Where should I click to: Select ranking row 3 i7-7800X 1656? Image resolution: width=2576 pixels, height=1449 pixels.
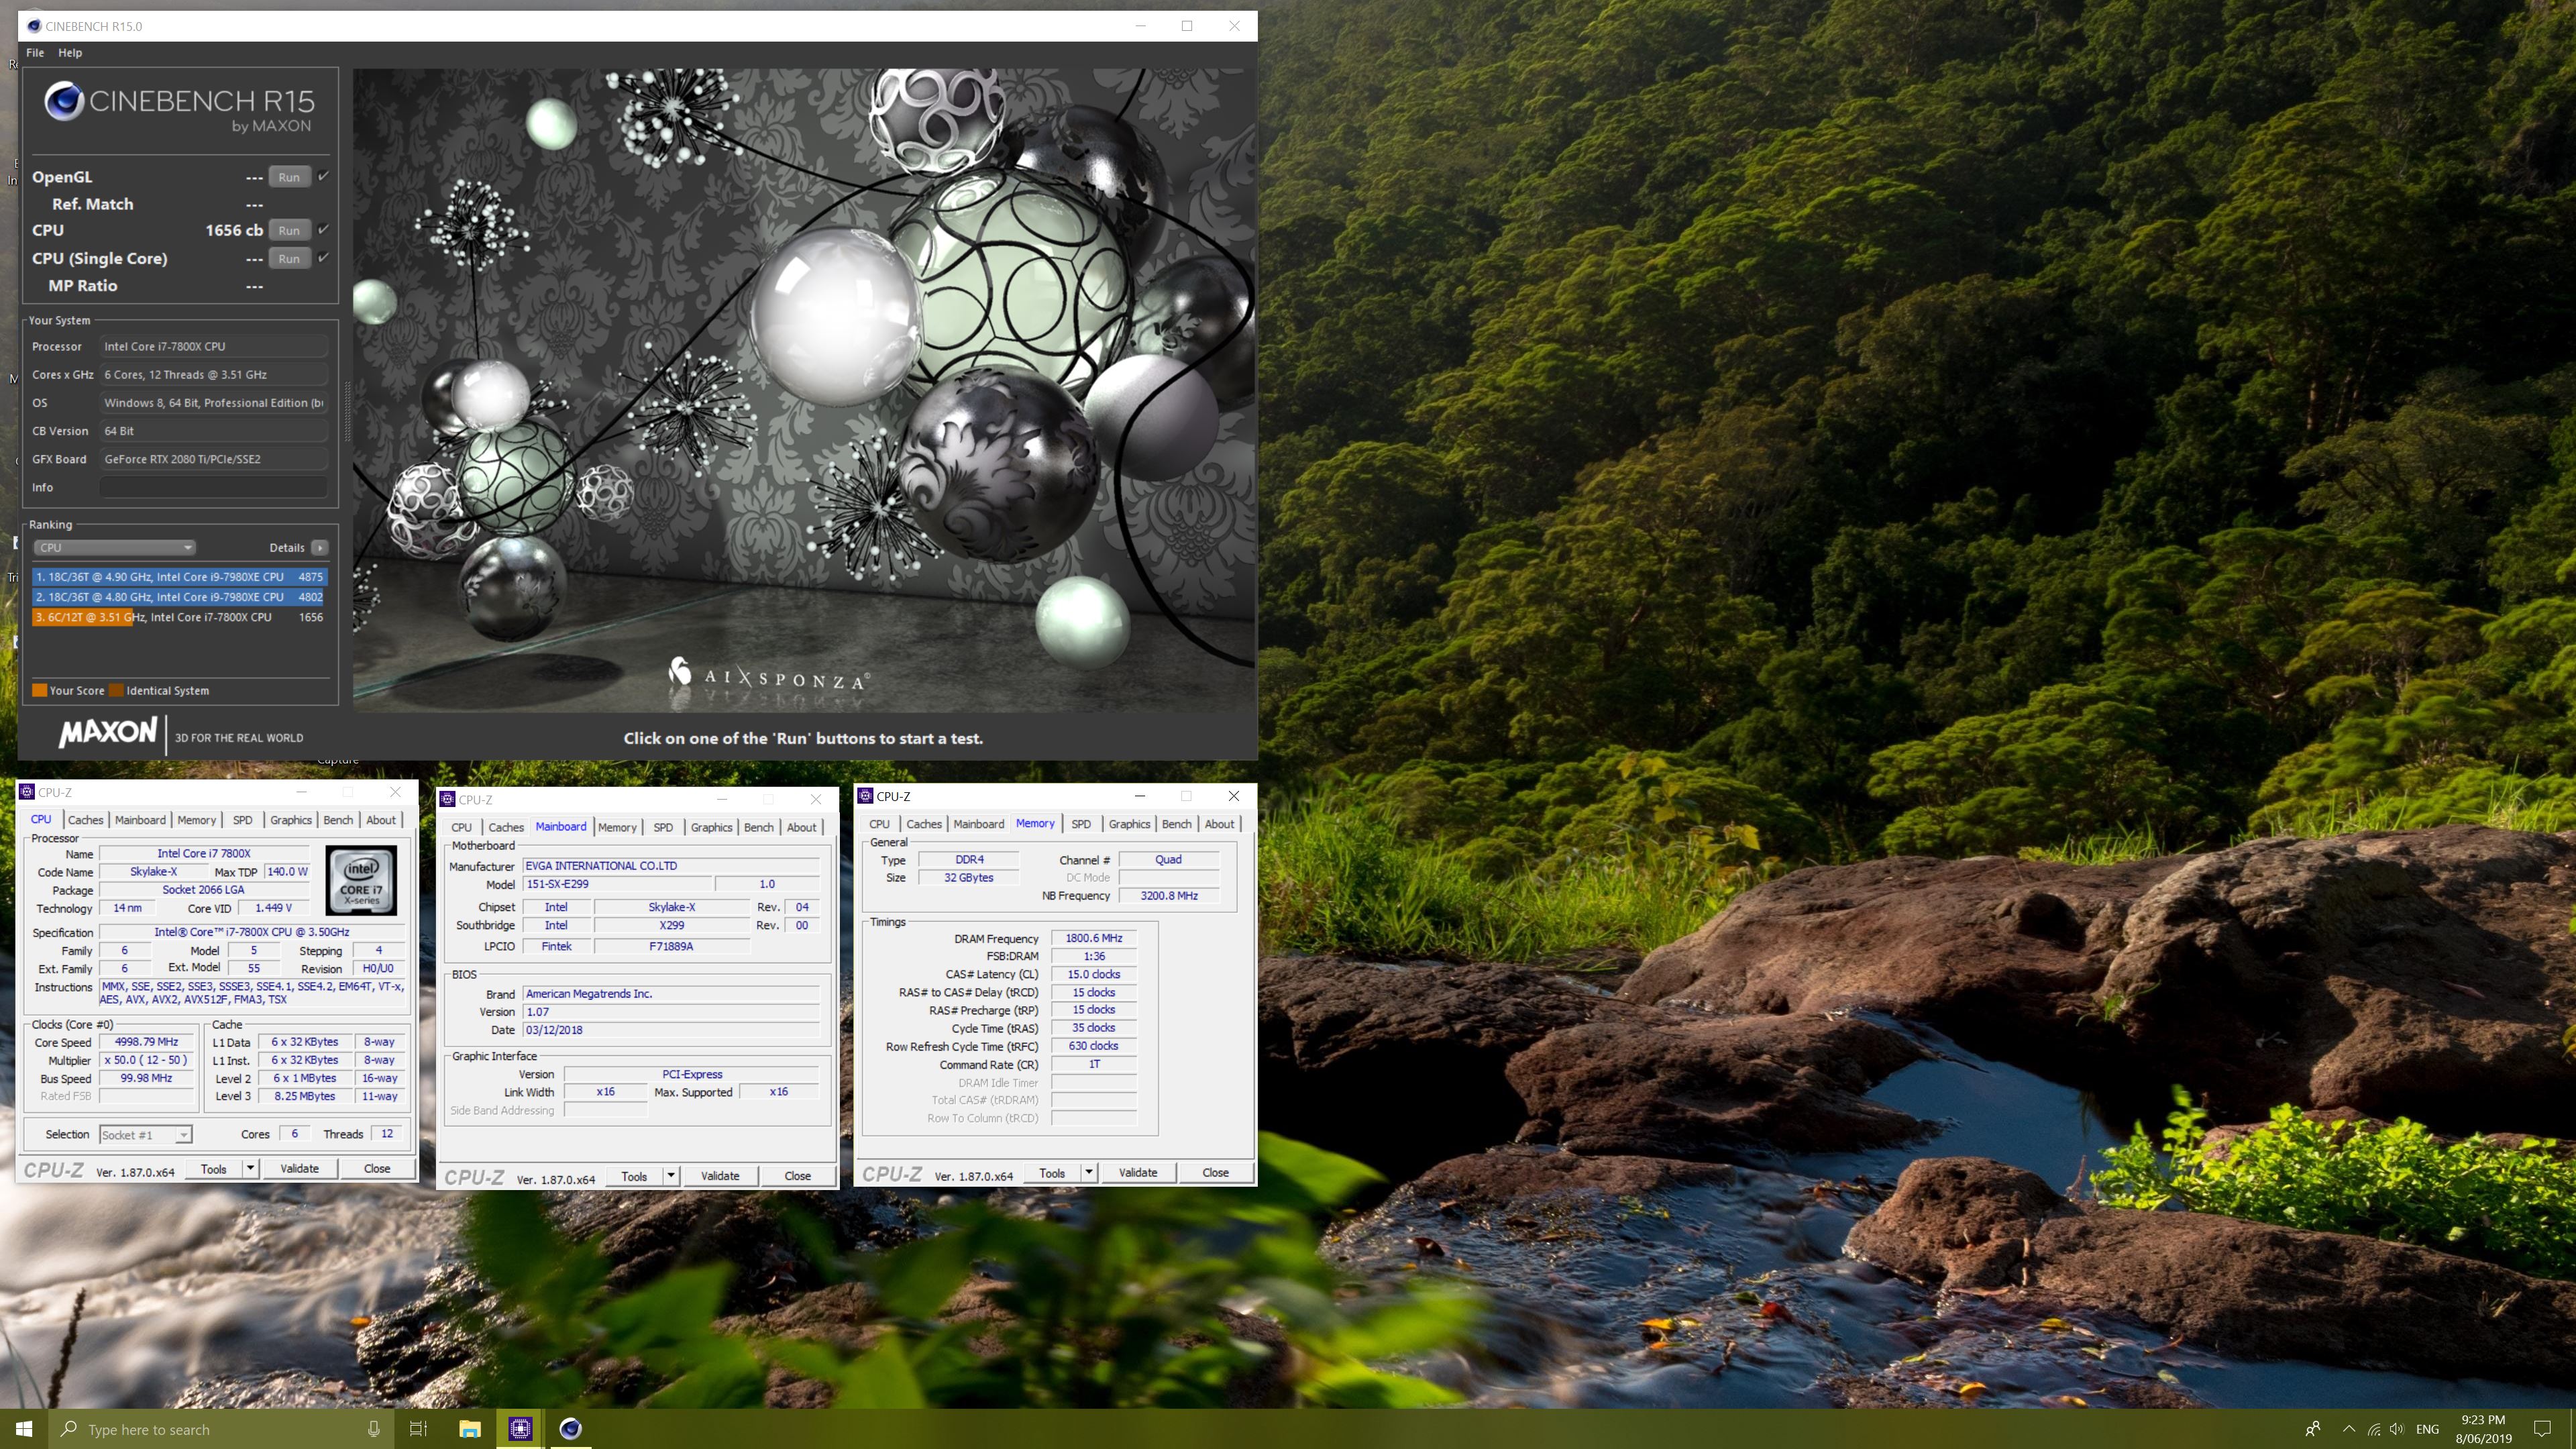180,617
